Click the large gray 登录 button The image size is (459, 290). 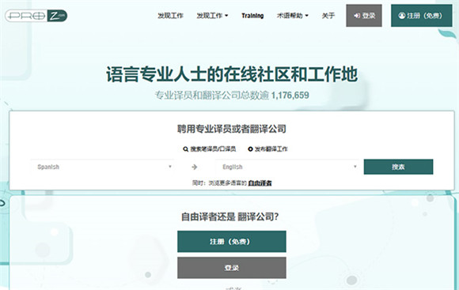[232, 268]
